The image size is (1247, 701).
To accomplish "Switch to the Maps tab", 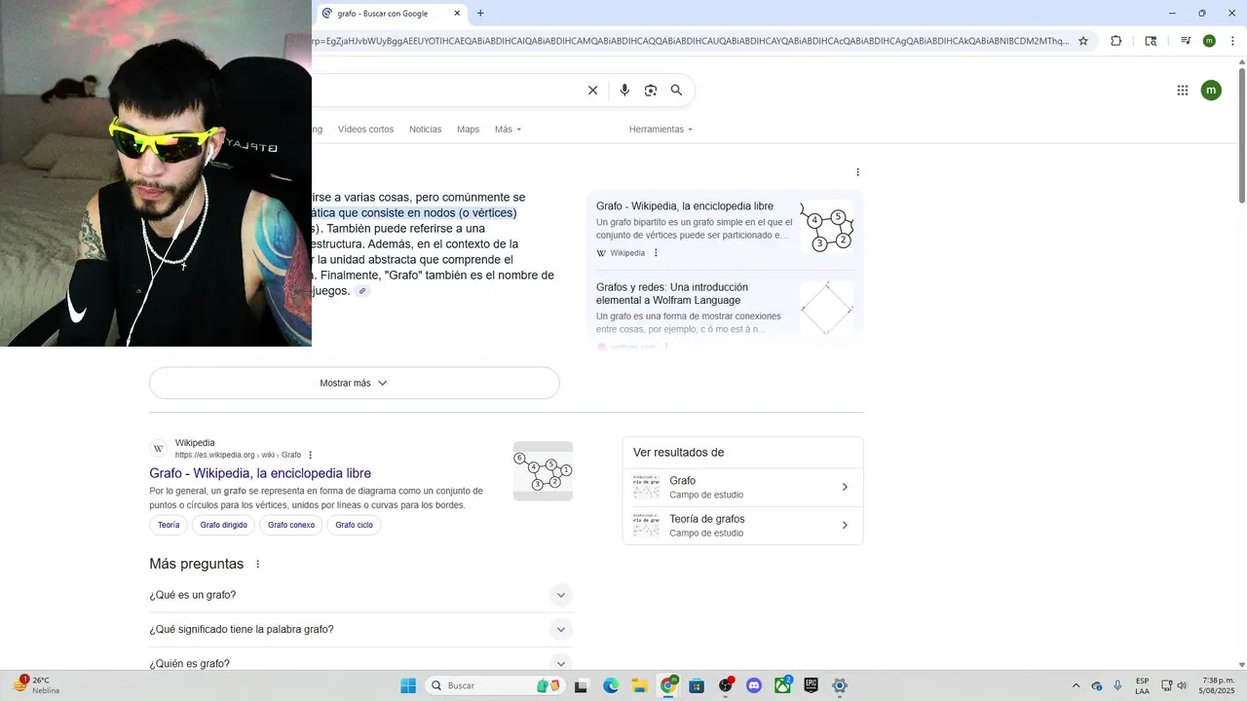I will pos(469,129).
